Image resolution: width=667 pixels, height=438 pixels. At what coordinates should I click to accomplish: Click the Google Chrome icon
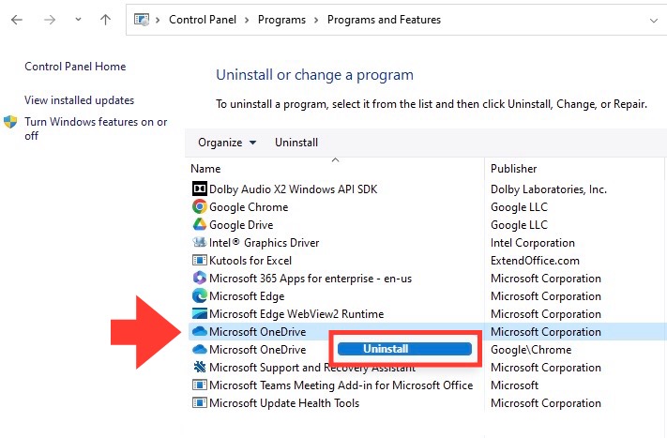click(x=200, y=206)
